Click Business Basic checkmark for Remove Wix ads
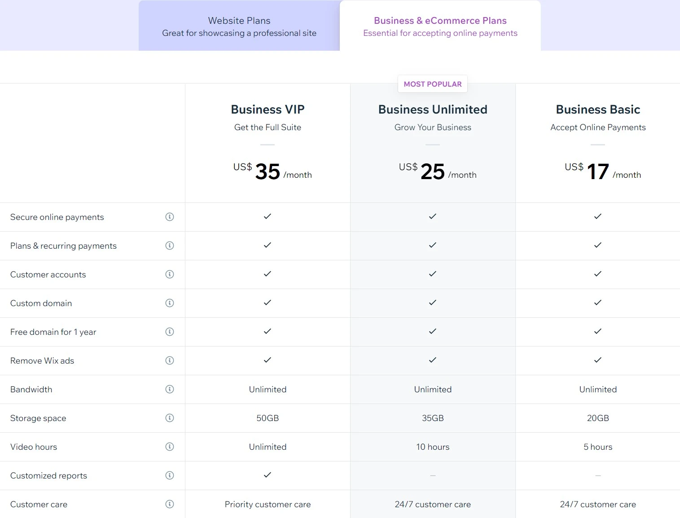This screenshot has height=518, width=680. 598,360
